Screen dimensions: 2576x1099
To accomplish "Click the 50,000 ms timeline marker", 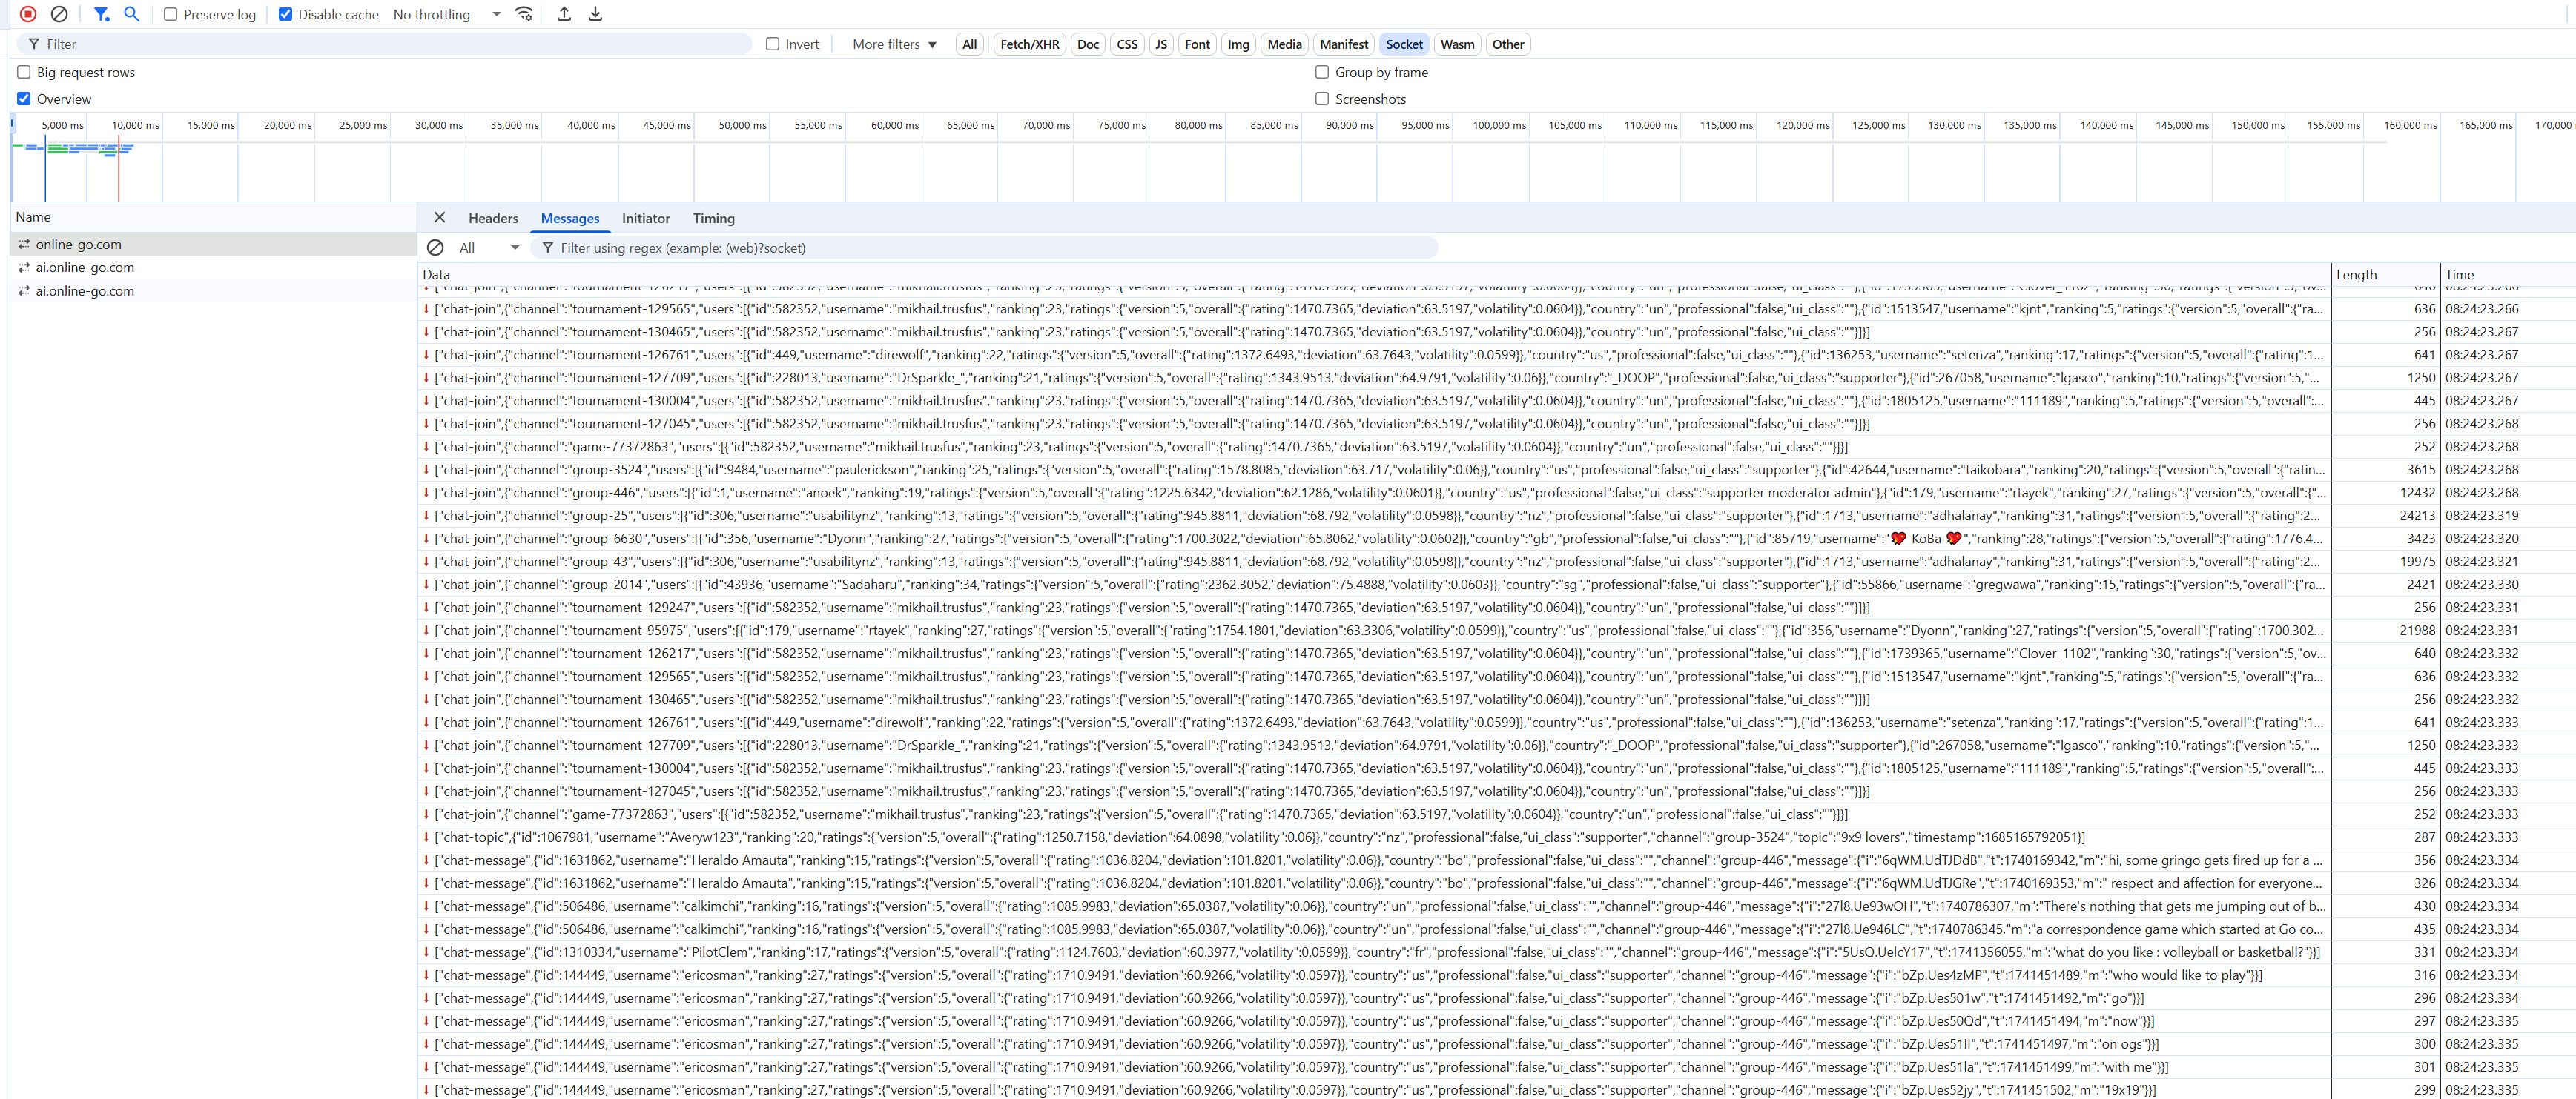I will [742, 125].
